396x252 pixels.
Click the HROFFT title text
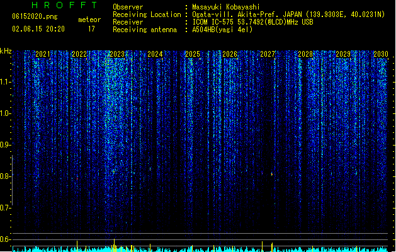[65, 5]
